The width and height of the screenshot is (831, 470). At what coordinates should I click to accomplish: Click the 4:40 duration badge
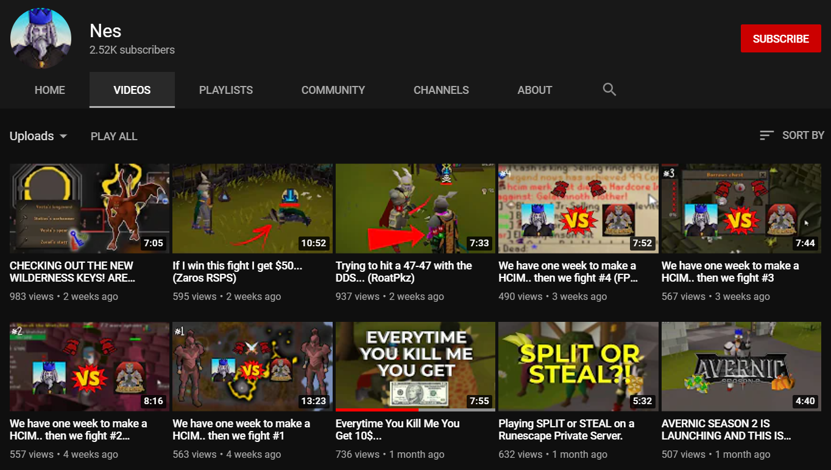805,401
